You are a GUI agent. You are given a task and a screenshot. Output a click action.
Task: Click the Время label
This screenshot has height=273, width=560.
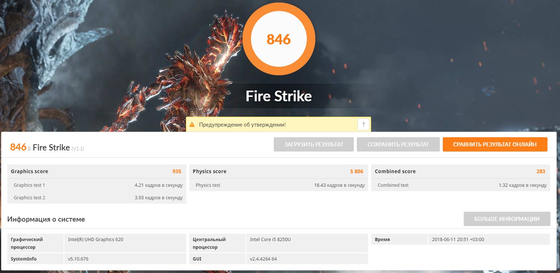point(382,240)
